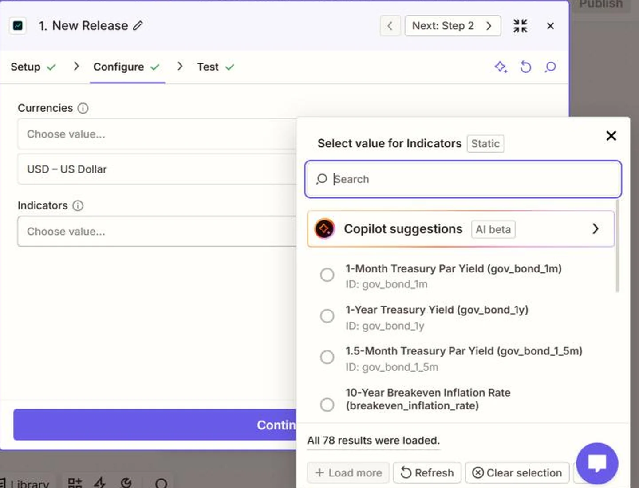Open Next: Step 2
Image resolution: width=639 pixels, height=488 pixels.
click(x=453, y=26)
